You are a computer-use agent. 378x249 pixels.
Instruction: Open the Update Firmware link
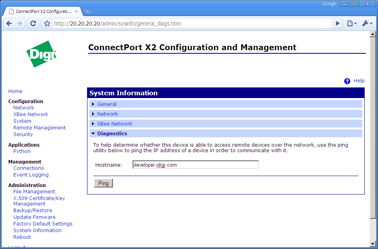pos(34,217)
